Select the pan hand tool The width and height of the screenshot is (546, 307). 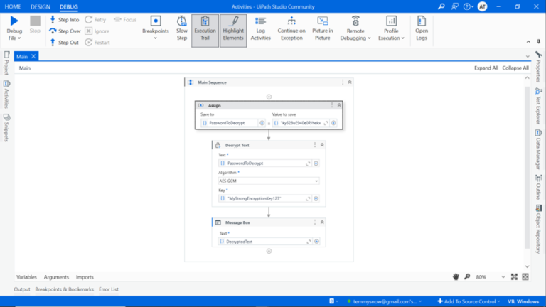point(456,276)
